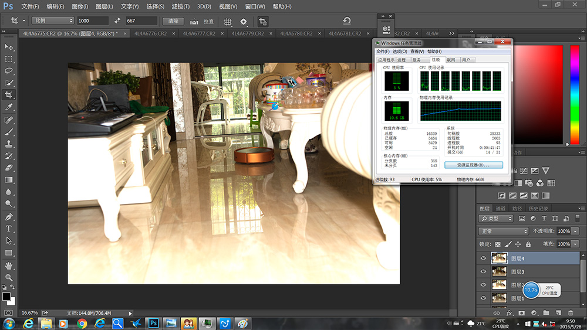
Task: Select the Move tool in toolbar
Action: 9,47
